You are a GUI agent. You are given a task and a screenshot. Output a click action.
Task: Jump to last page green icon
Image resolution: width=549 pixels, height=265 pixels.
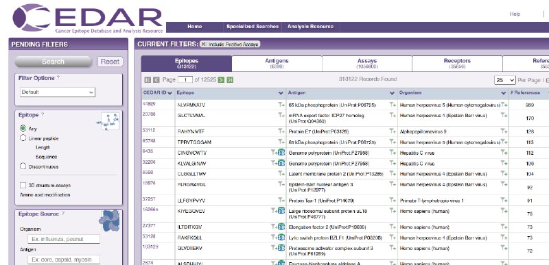230,80
